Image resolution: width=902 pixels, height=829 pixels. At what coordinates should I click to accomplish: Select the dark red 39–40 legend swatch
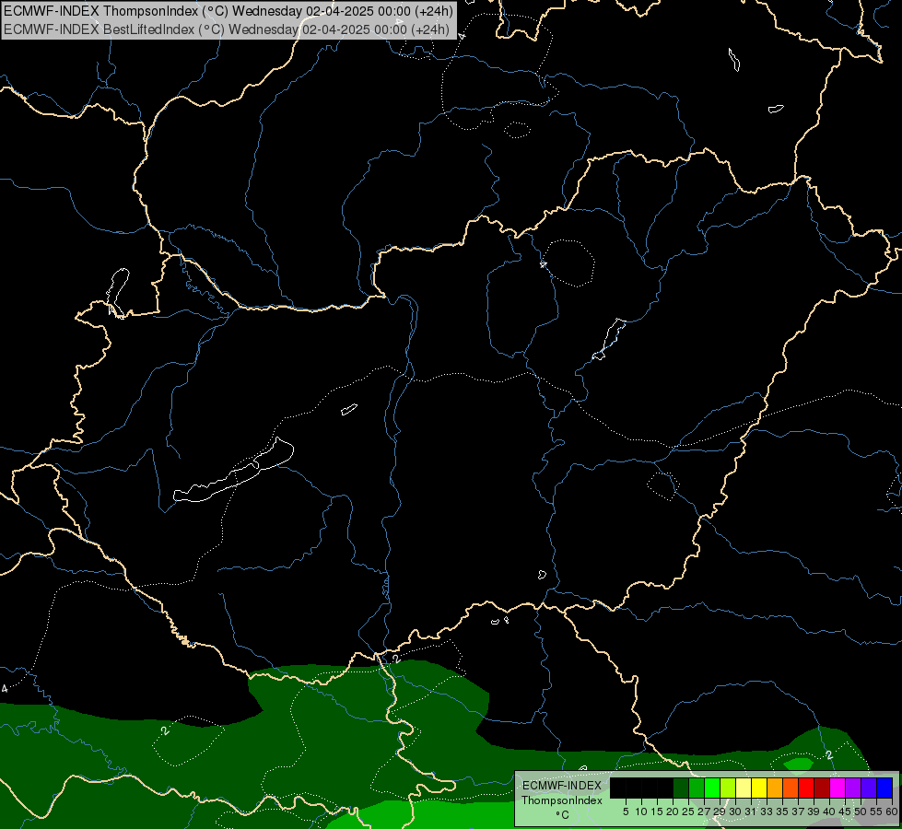coord(822,788)
